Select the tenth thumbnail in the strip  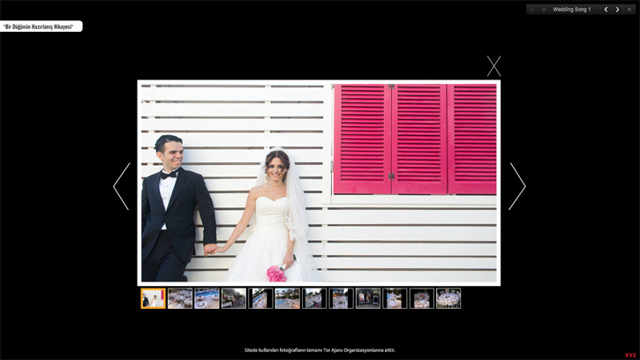point(395,298)
